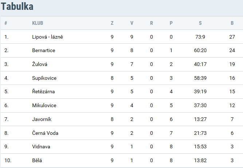Click the Černá Voda club name
Image resolution: width=243 pixels, height=168 pixels.
tap(45, 133)
